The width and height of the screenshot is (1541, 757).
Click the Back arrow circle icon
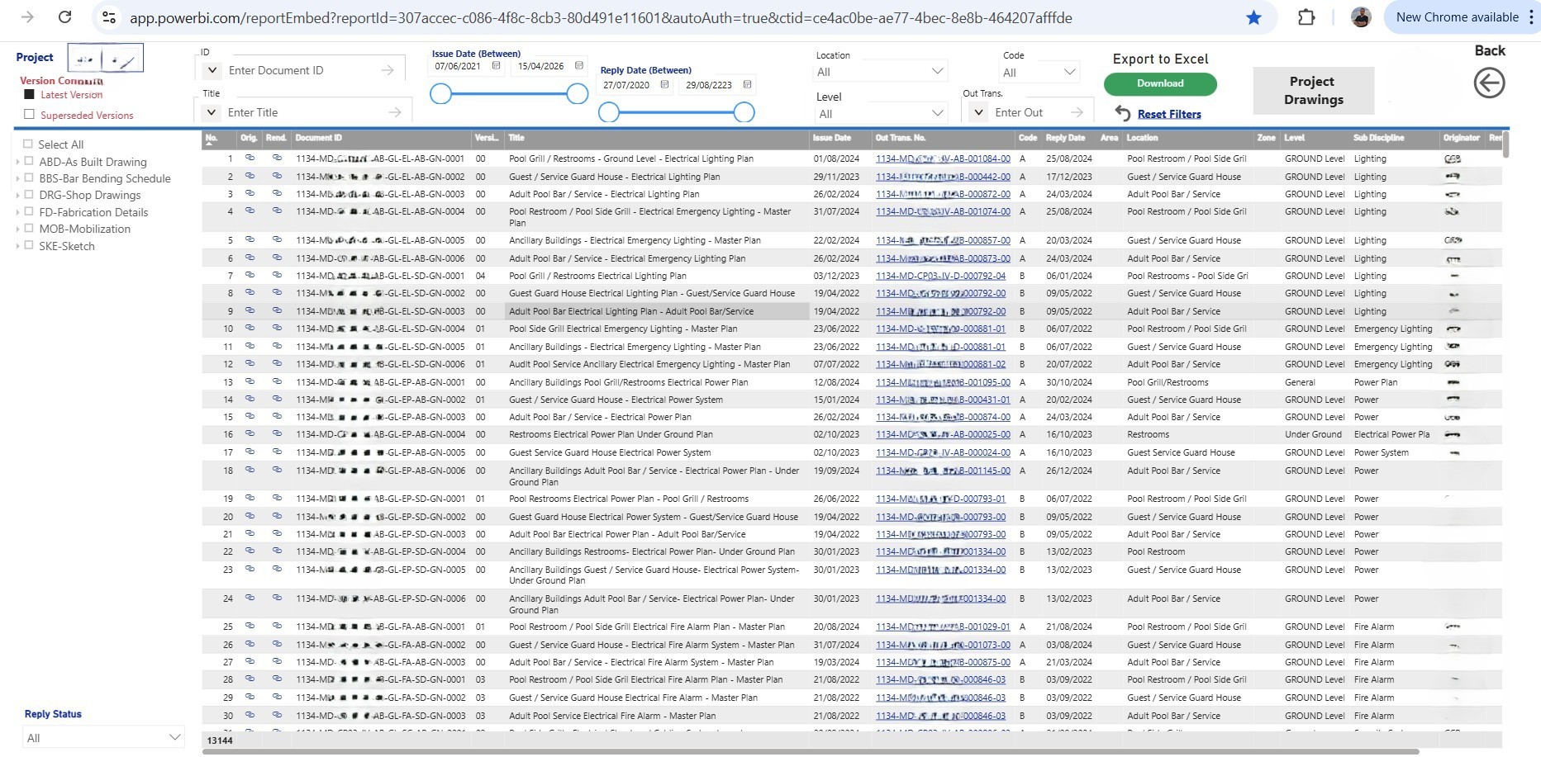(x=1489, y=83)
